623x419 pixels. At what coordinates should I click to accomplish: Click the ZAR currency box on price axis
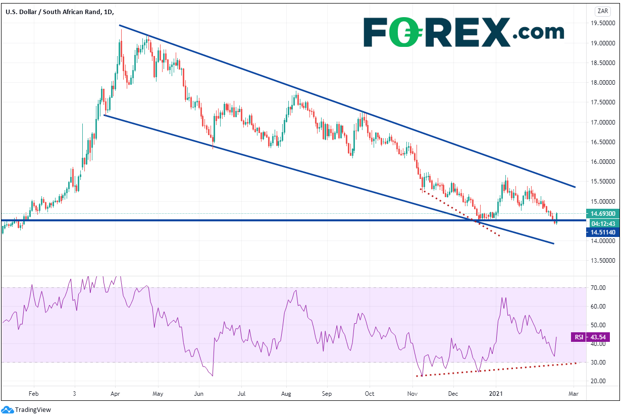coord(603,11)
